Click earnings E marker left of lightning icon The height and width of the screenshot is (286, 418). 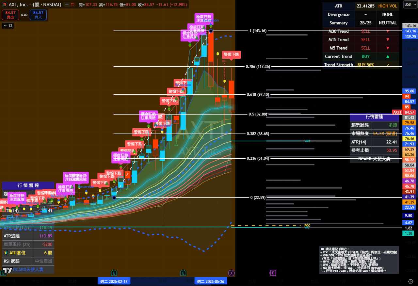click(x=183, y=273)
